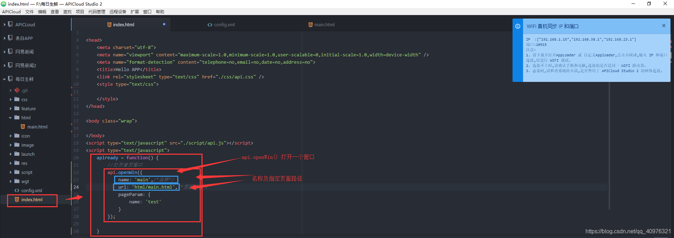Open main.html in the project tree
Viewport: 674px width, 238px height.
pos(37,127)
